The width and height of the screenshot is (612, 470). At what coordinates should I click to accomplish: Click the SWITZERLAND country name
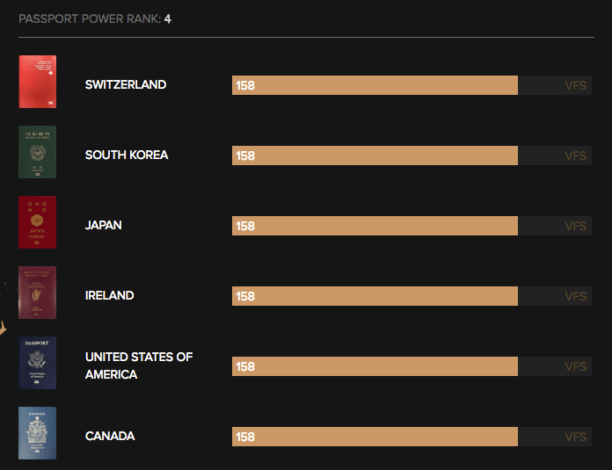click(x=126, y=85)
